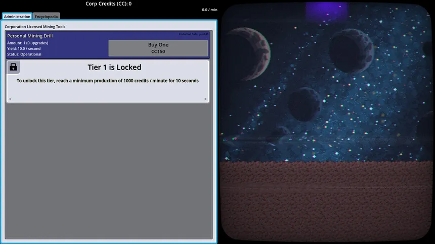Select the Personal Mining Drill title
This screenshot has width=435, height=244.
[30, 36]
